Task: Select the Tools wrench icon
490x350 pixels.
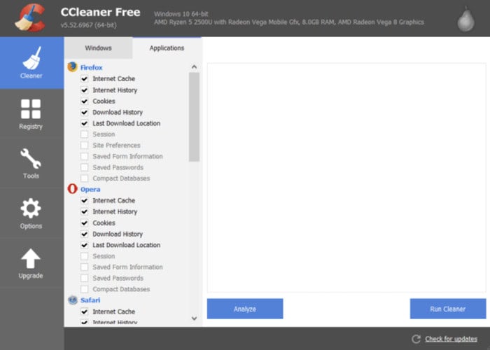Action: 31,158
